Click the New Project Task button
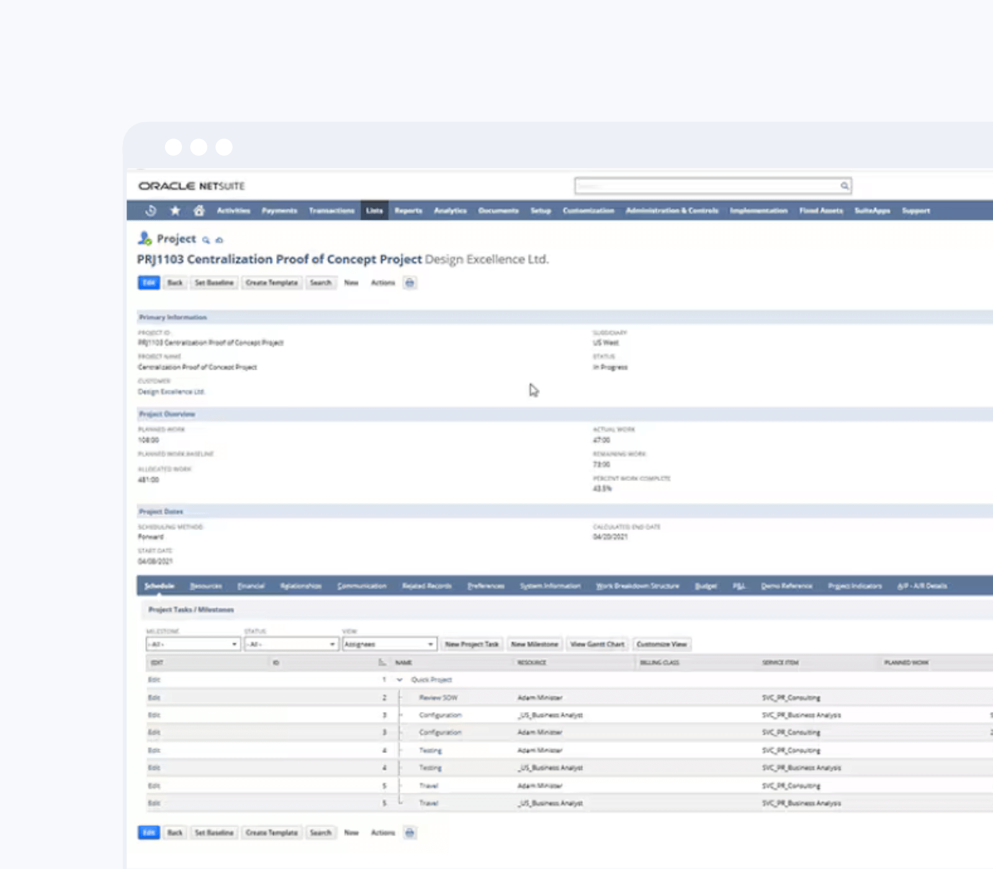The image size is (993, 869). (472, 644)
